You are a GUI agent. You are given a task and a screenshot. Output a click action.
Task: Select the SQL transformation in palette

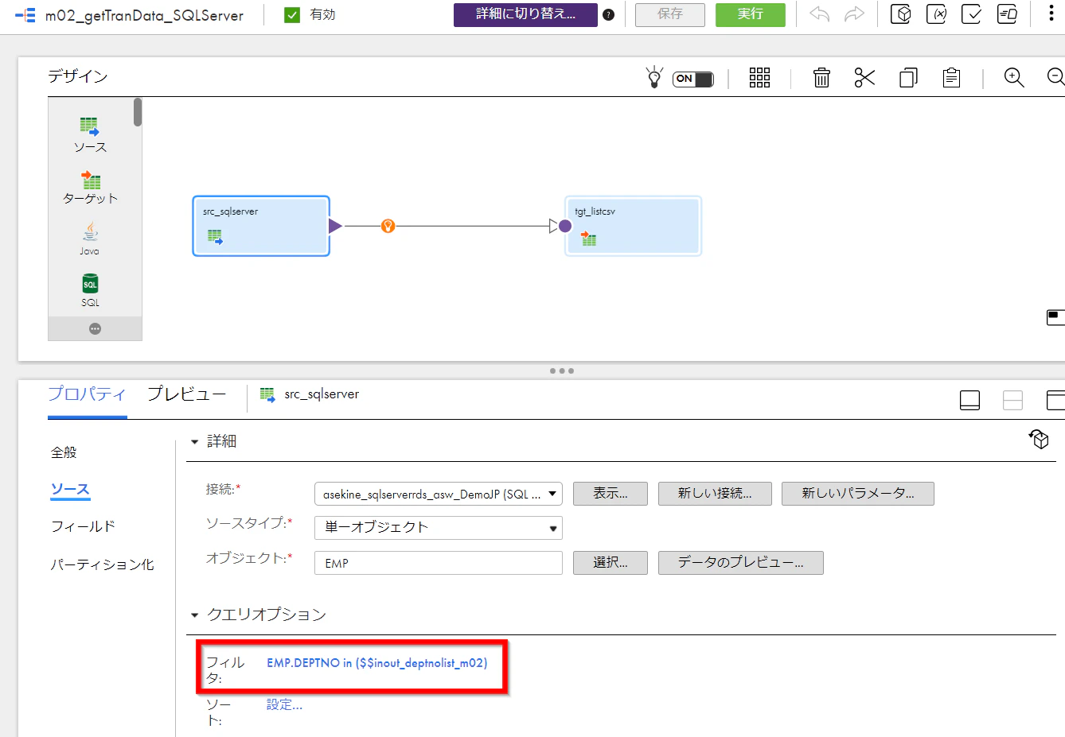(90, 290)
